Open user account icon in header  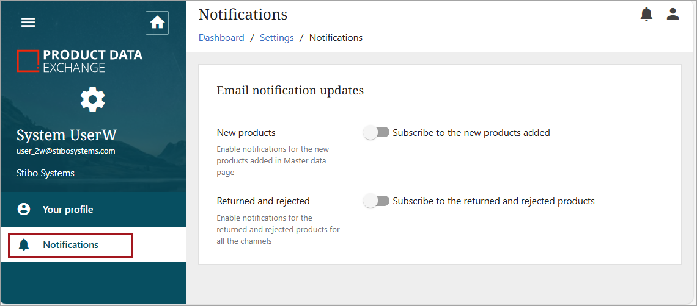click(673, 14)
